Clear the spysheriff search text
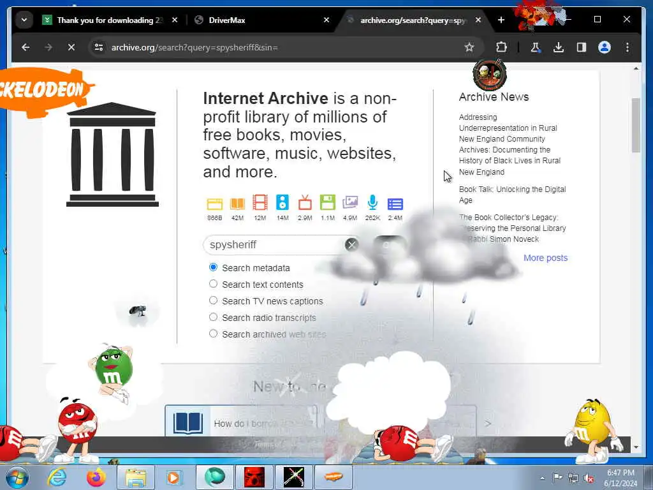The width and height of the screenshot is (653, 490). 351,244
